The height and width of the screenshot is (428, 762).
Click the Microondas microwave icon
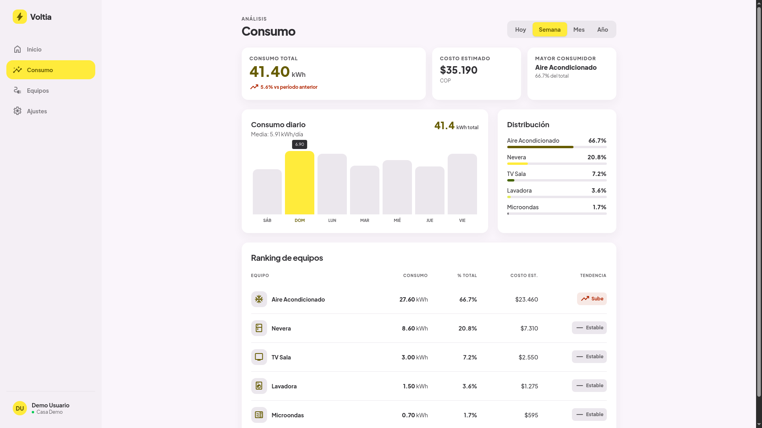tap(259, 415)
